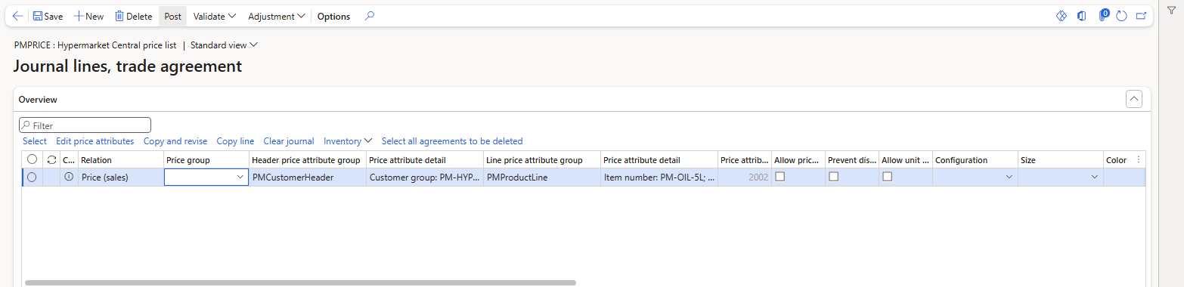
Task: Open grid options three-dots menu
Action: (x=1139, y=159)
